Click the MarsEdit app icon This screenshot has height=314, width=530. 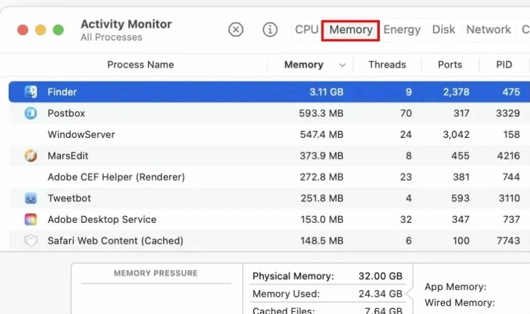click(31, 156)
